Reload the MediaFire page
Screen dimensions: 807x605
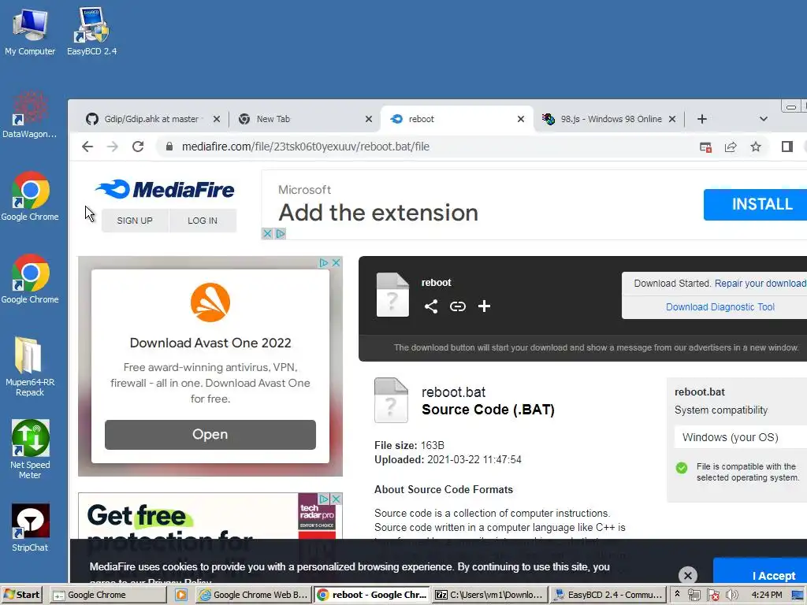[138, 147]
